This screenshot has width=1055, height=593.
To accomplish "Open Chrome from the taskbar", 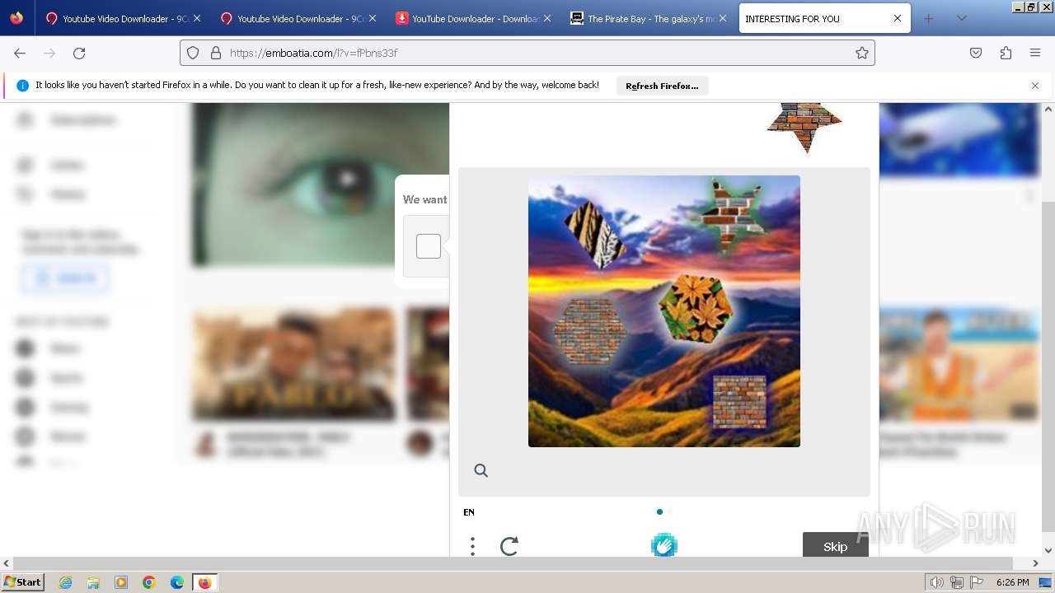I will [149, 582].
